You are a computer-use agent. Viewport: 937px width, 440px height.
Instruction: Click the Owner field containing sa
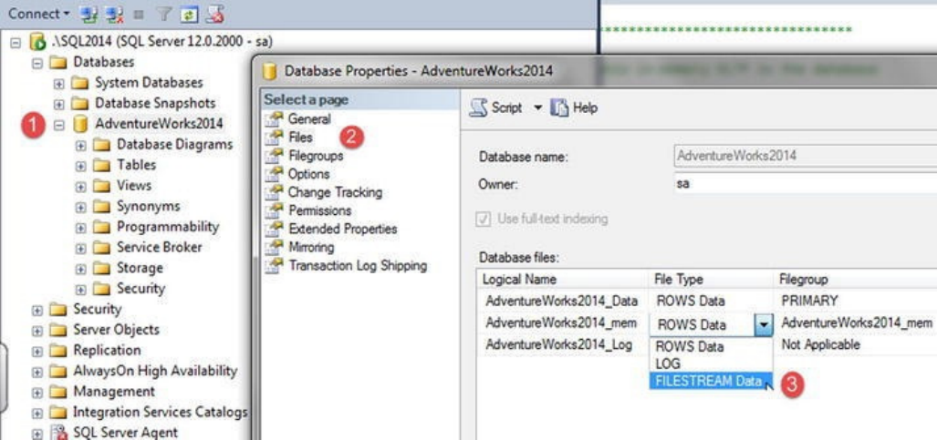click(805, 185)
